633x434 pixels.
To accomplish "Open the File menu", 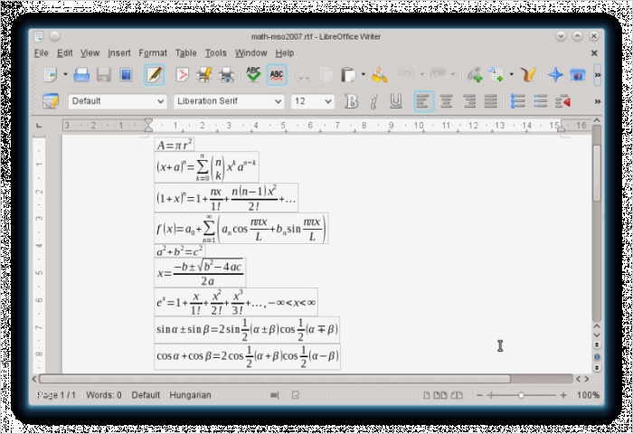I will 42,52.
